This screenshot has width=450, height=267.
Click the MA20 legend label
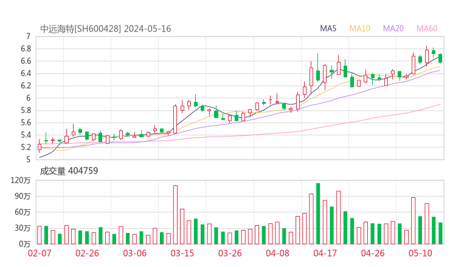point(393,29)
